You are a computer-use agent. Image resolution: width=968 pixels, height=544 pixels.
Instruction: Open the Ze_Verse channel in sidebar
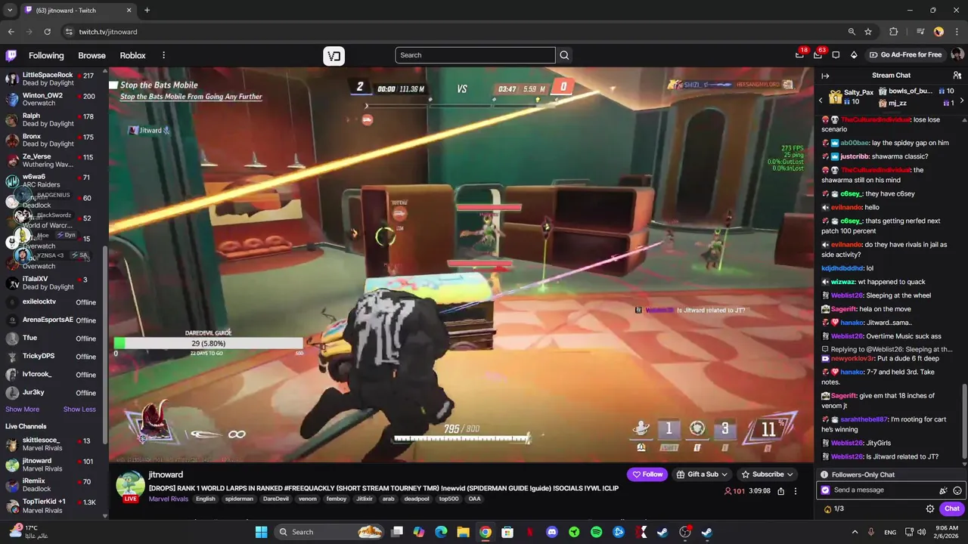(x=51, y=161)
